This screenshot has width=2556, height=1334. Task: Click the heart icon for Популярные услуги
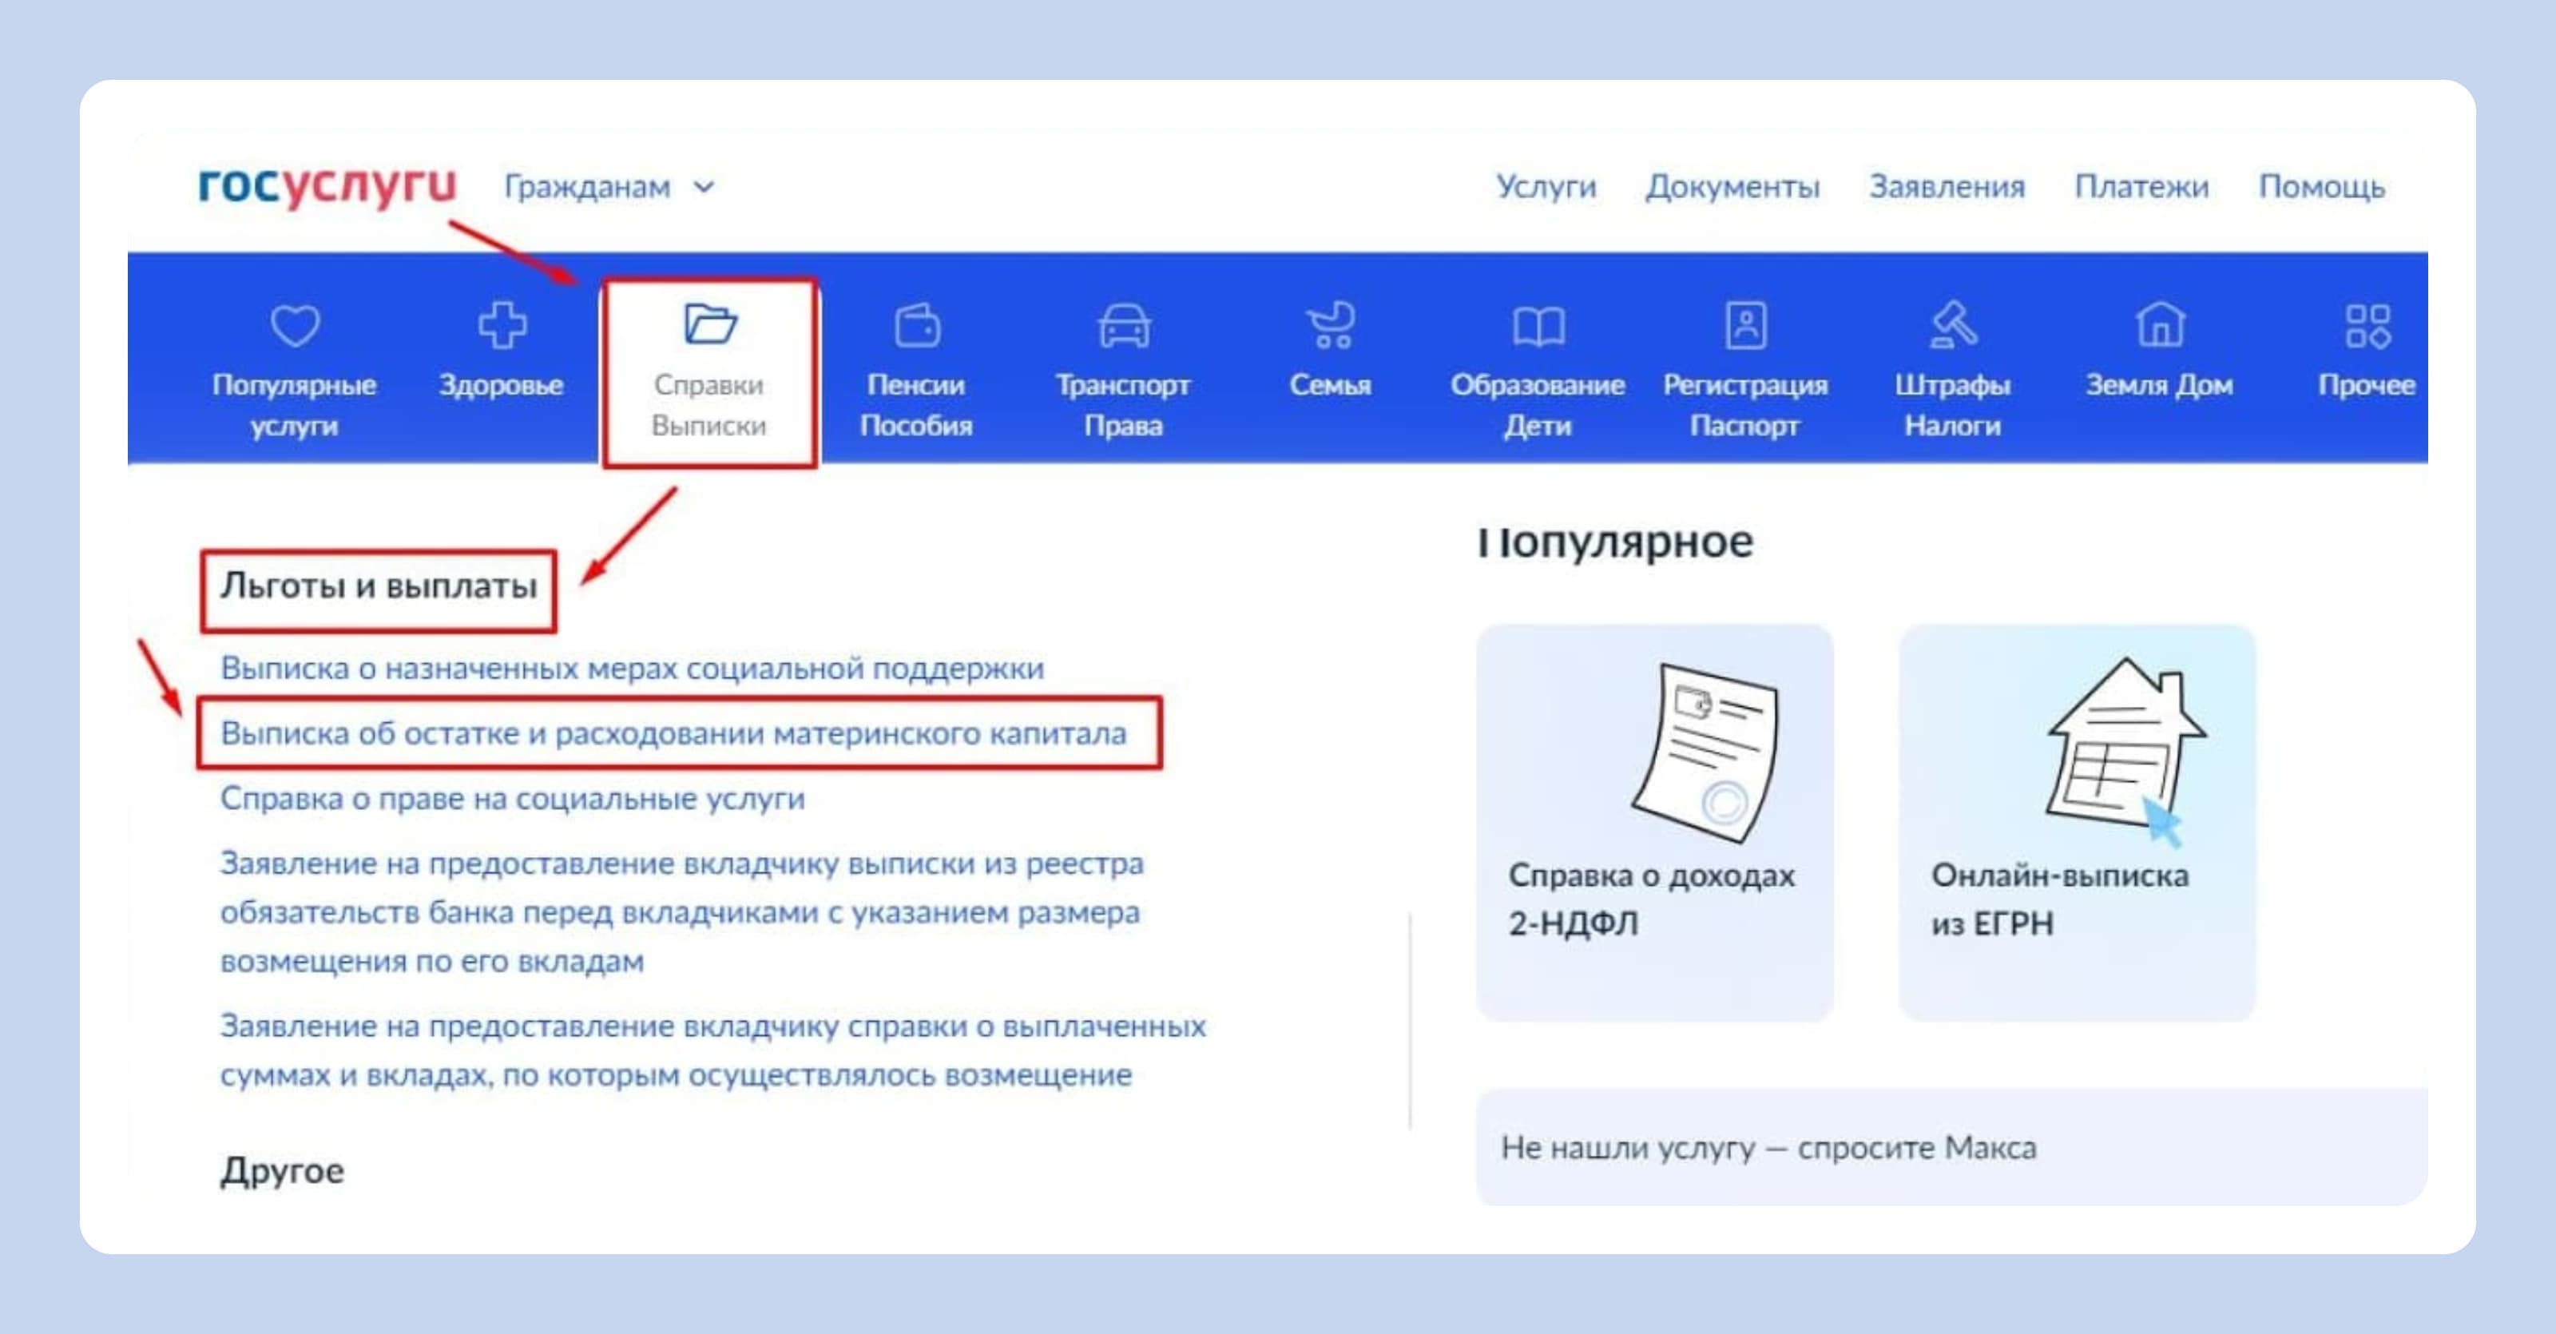295,326
